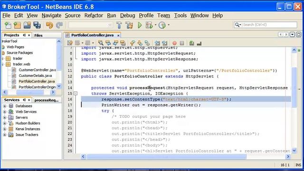
Task: Toggle Highlight Search icon in editor toolbar
Action: click(123, 43)
